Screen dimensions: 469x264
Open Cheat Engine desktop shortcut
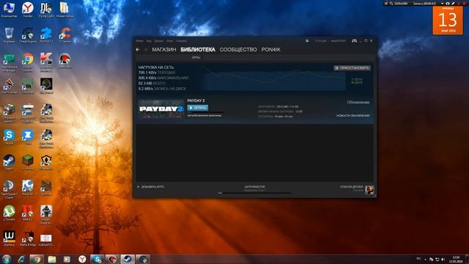tap(28, 35)
